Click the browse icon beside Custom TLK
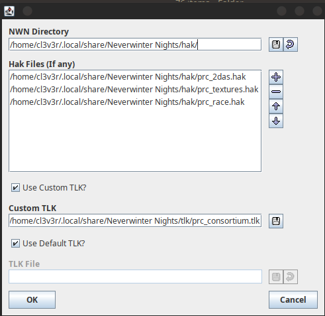This screenshot has height=316, width=325. click(276, 221)
